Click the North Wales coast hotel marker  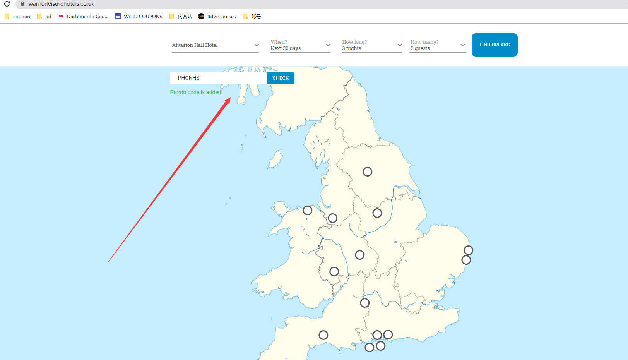tap(307, 210)
